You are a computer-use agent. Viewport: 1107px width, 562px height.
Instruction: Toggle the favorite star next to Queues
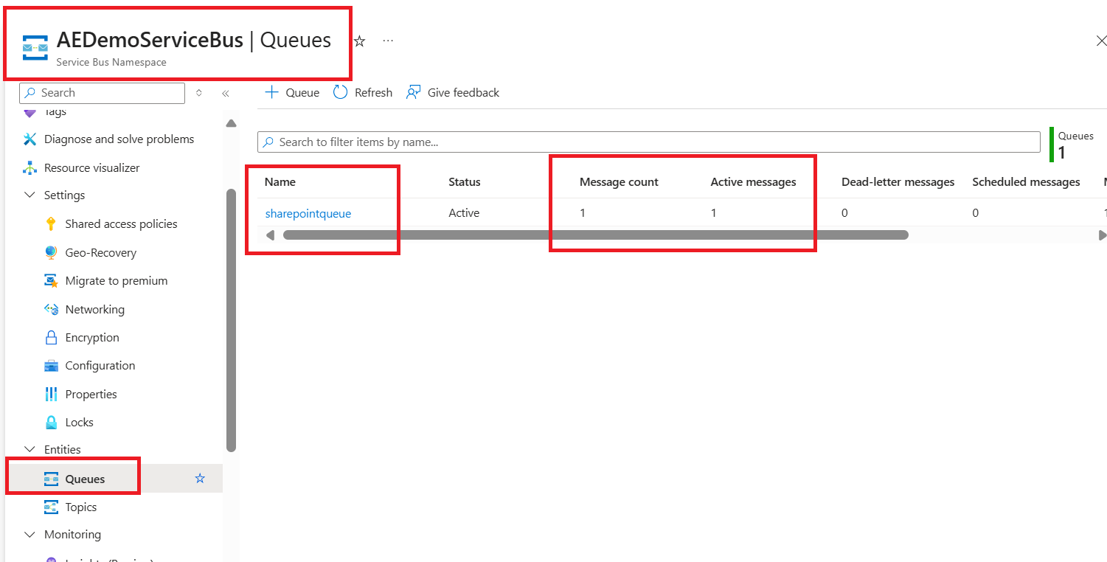[x=200, y=479]
